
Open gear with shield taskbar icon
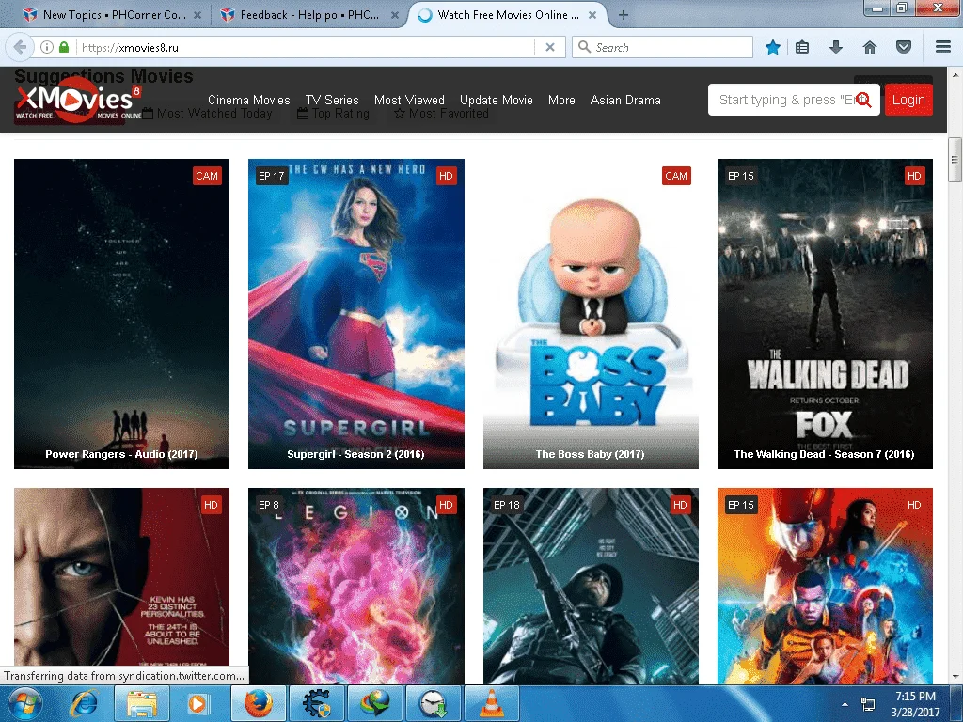[316, 703]
